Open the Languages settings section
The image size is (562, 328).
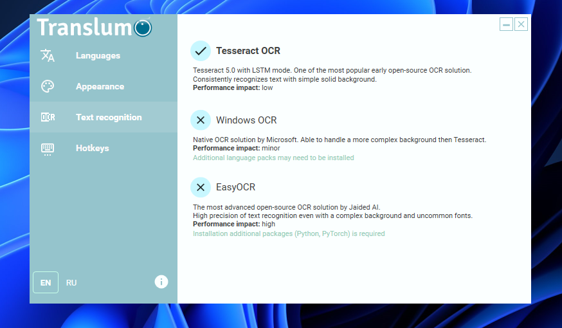[98, 56]
